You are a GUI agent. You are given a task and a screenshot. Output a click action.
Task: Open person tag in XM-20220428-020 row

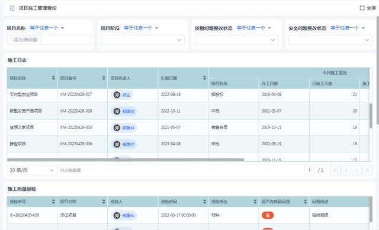pyautogui.click(x=124, y=111)
